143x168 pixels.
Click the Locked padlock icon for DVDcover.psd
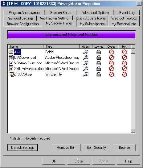point(99,58)
